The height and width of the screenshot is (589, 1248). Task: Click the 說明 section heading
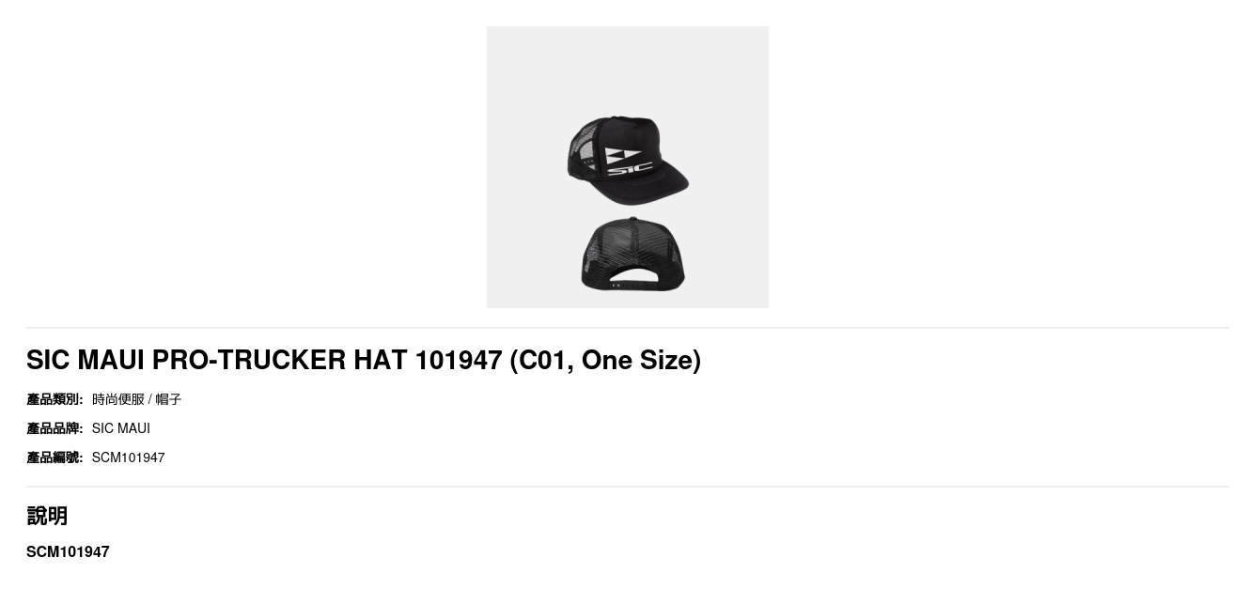tap(47, 516)
